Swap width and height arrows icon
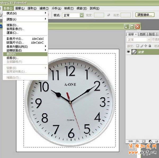 tap(109, 15)
